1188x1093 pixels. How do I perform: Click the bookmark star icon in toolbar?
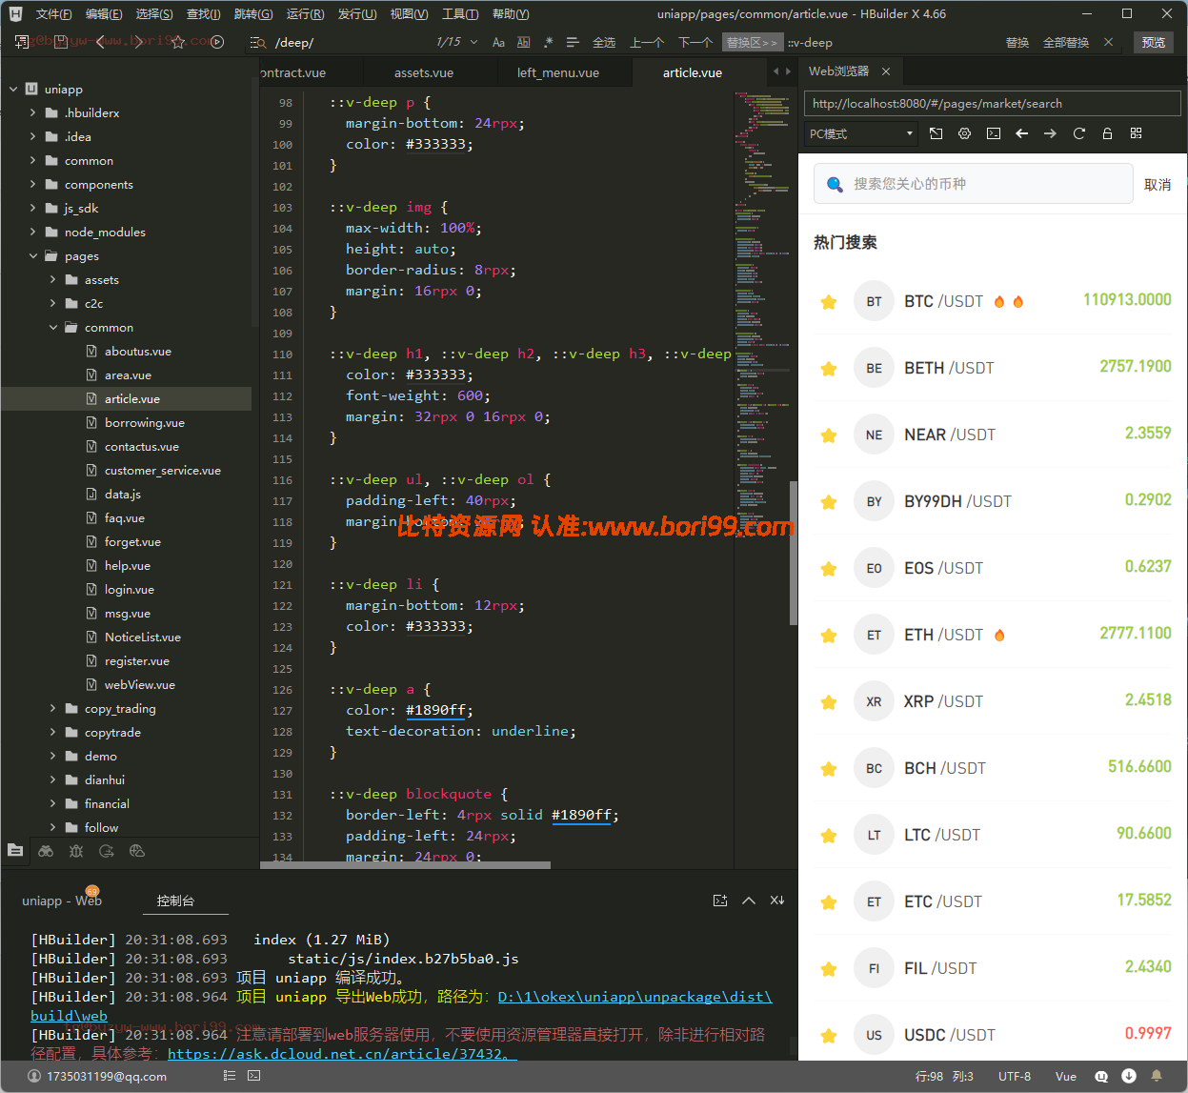[x=178, y=42]
